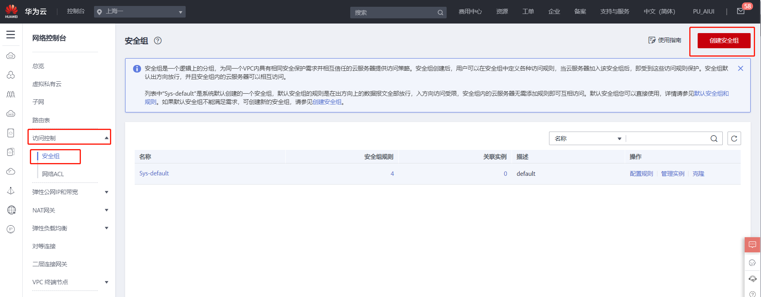Viewport: 761px width, 297px height.
Task: Open the mail inbox with 58 badge
Action: click(x=741, y=11)
